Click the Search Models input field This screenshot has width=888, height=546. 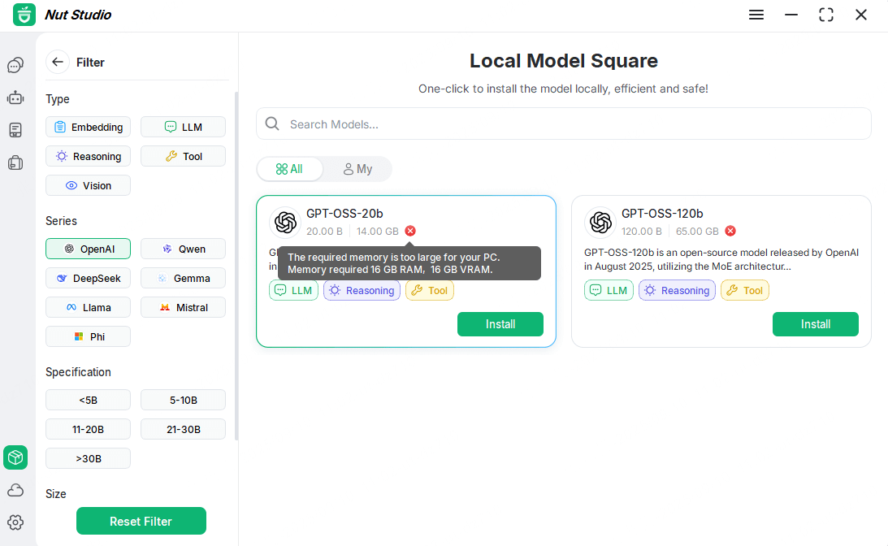(x=564, y=123)
